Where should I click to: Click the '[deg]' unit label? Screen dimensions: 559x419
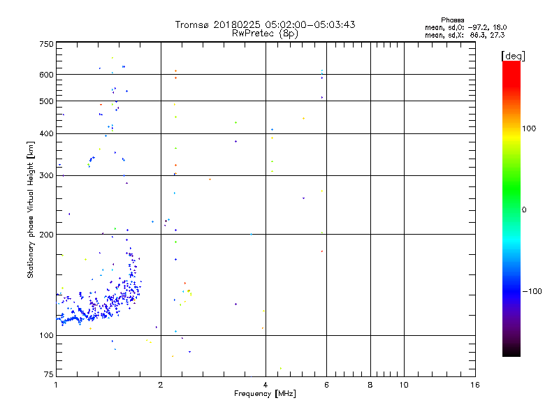(513, 56)
